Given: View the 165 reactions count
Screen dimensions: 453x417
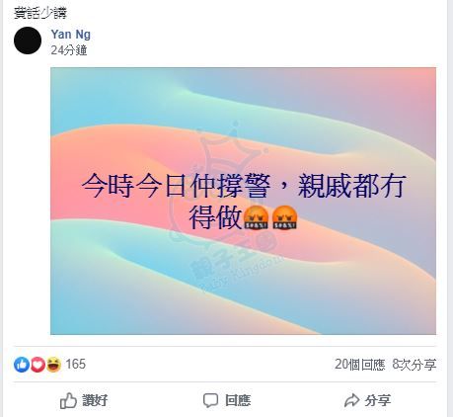Looking at the screenshot, I should coord(76,365).
